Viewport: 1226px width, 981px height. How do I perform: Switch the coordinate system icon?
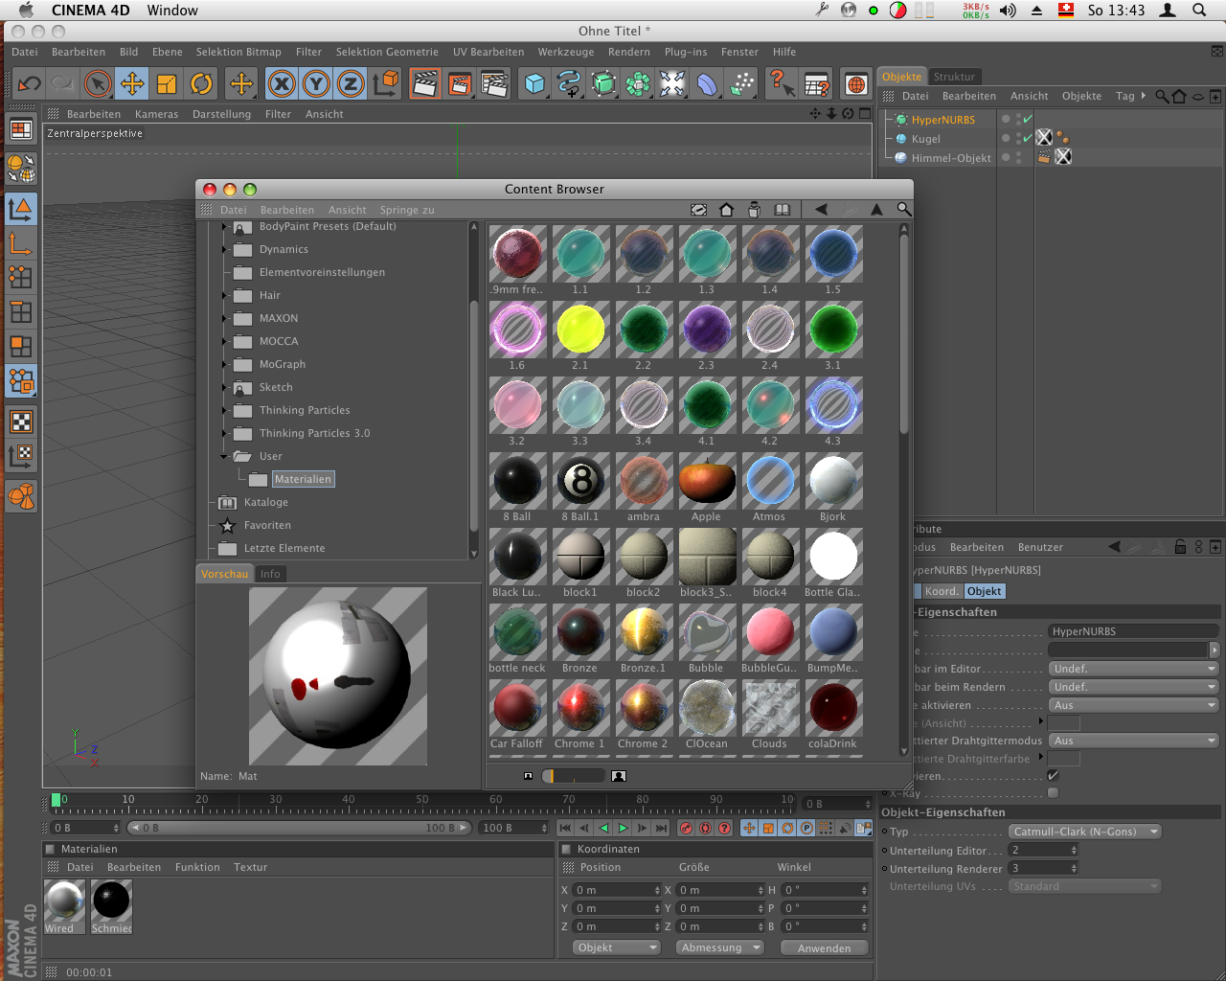[386, 84]
